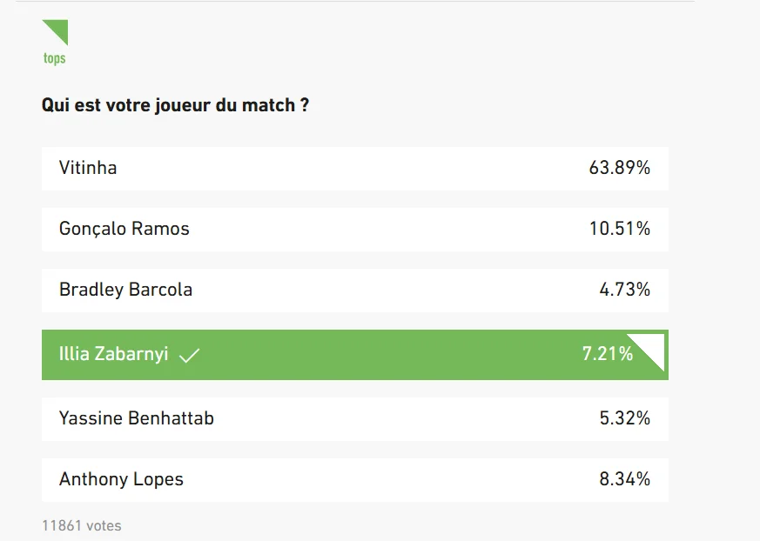Select the Gonçalo Ramos poll option
This screenshot has width=760, height=541.
[124, 229]
